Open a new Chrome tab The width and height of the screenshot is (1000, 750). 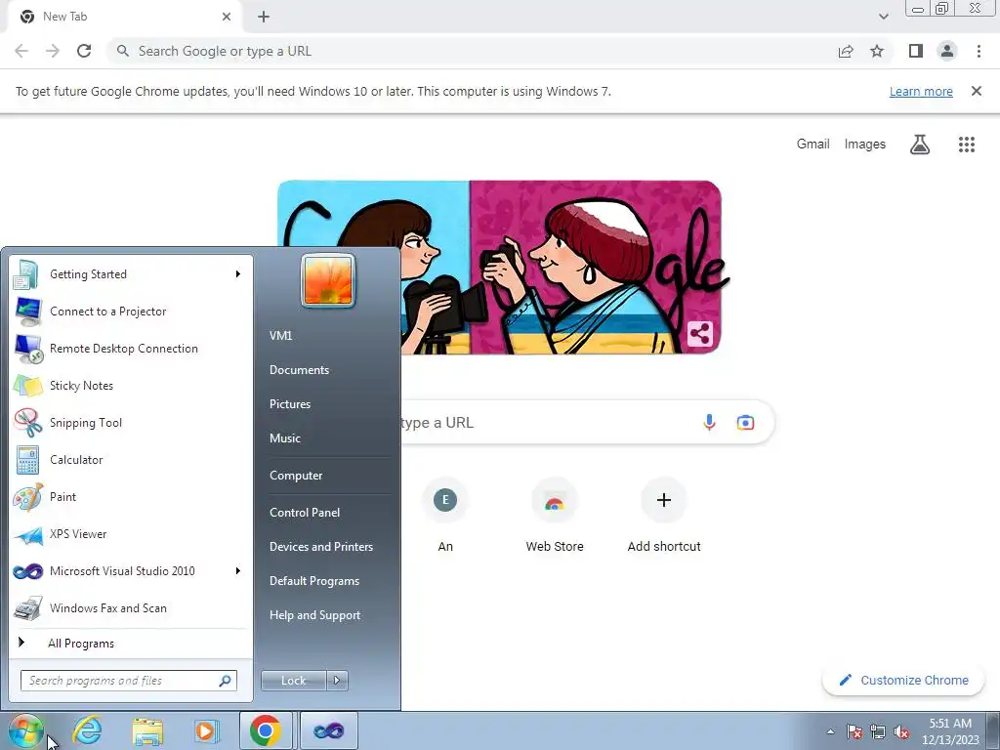click(x=264, y=17)
